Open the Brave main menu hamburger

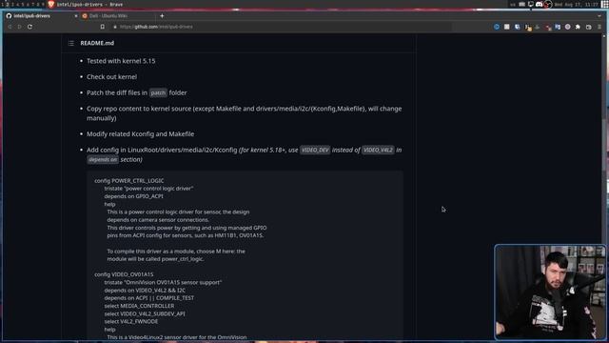coord(599,27)
